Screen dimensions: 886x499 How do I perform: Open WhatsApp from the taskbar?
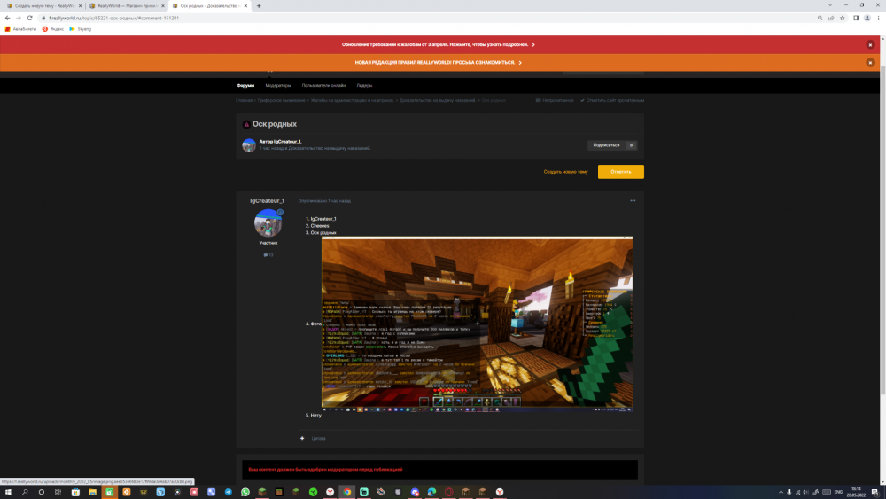(x=245, y=492)
